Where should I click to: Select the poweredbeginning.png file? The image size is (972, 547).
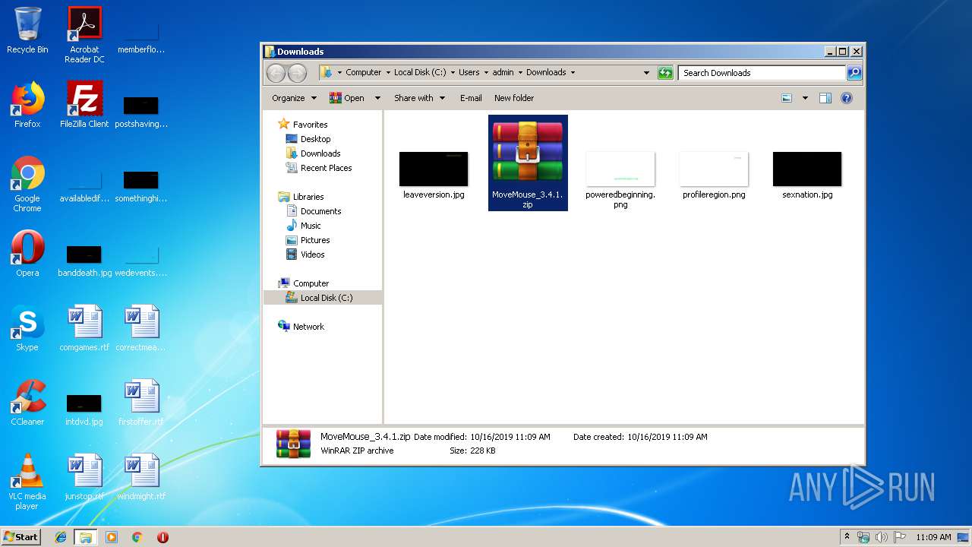point(620,179)
